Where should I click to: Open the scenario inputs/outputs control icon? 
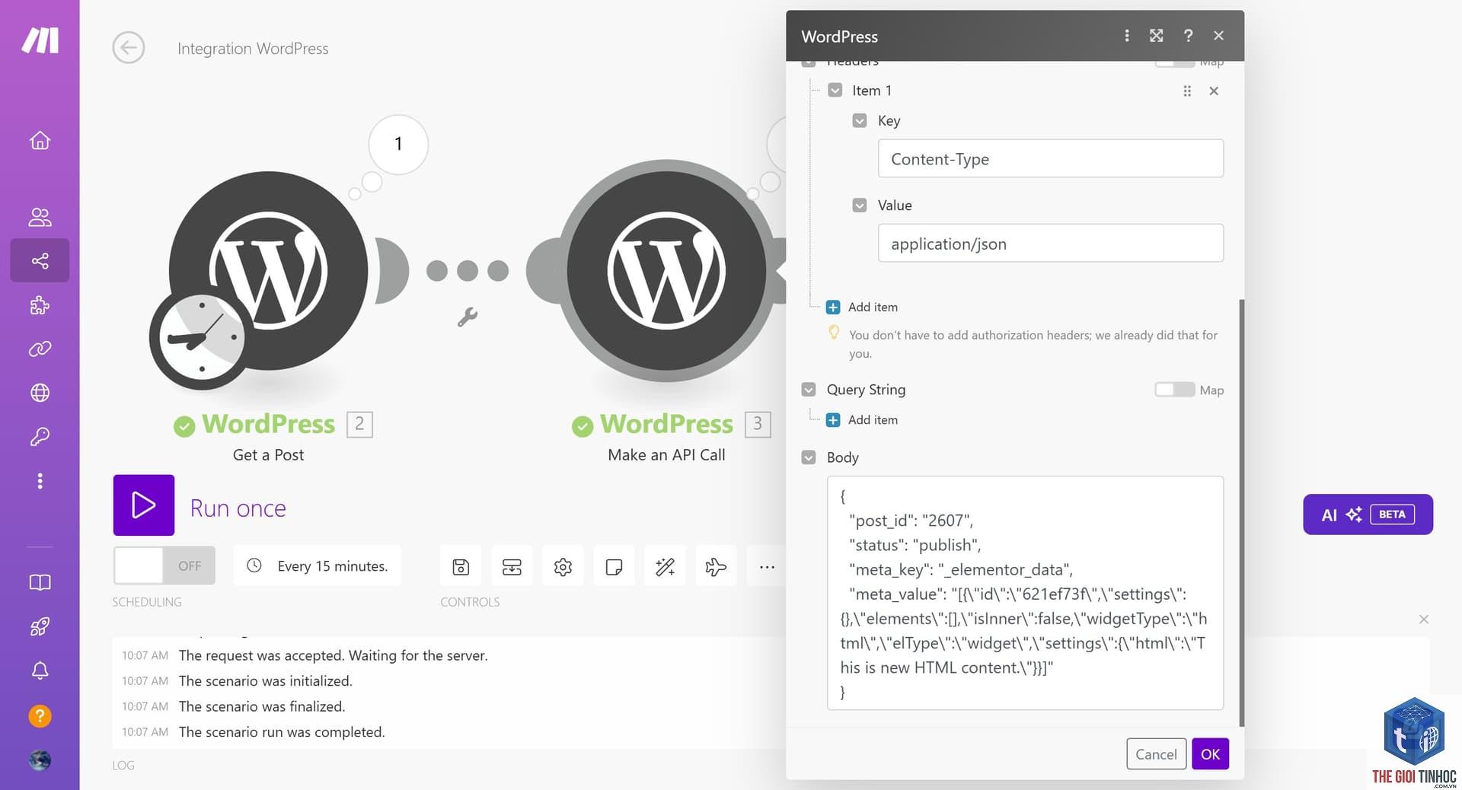tap(512, 566)
